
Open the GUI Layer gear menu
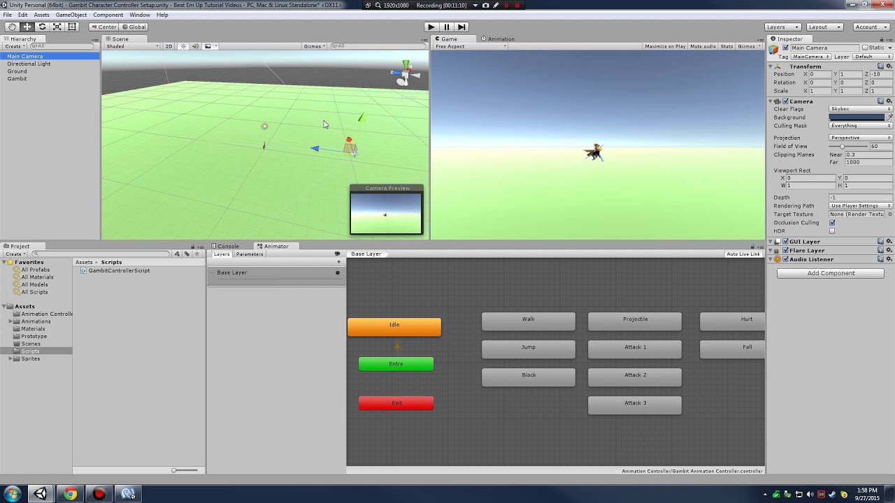(x=889, y=242)
